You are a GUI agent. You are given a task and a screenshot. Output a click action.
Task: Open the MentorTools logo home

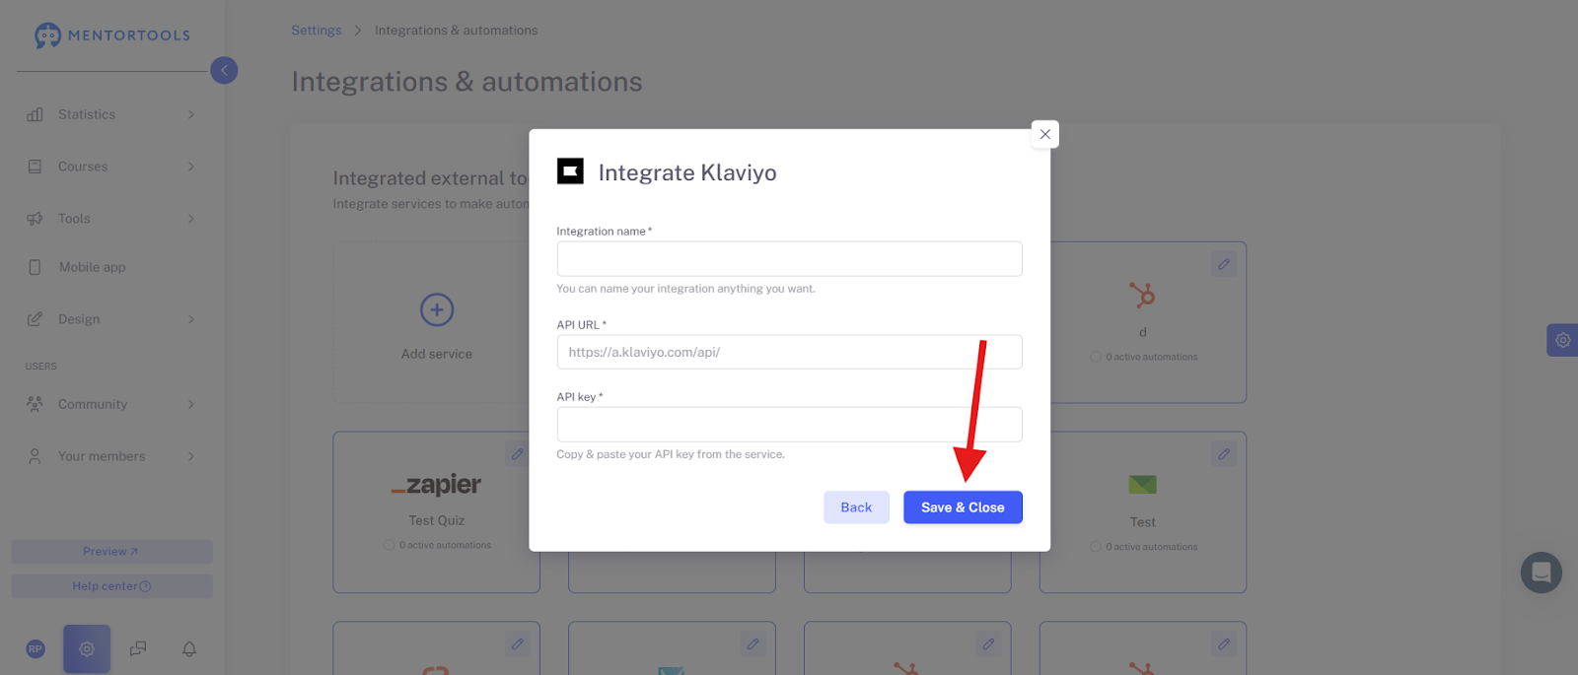(111, 35)
